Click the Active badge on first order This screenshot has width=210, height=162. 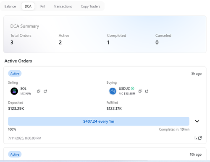coord(15,73)
